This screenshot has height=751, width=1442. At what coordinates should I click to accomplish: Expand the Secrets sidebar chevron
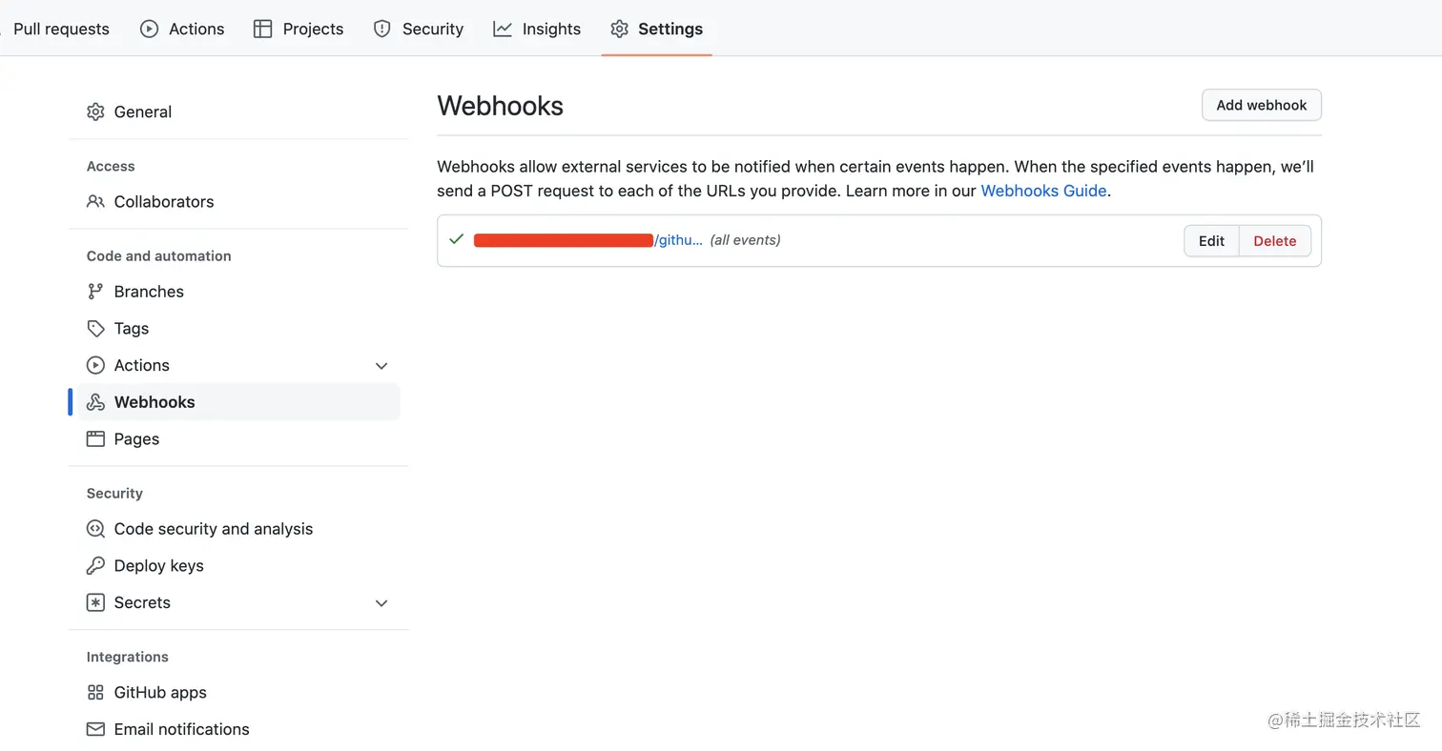click(381, 603)
